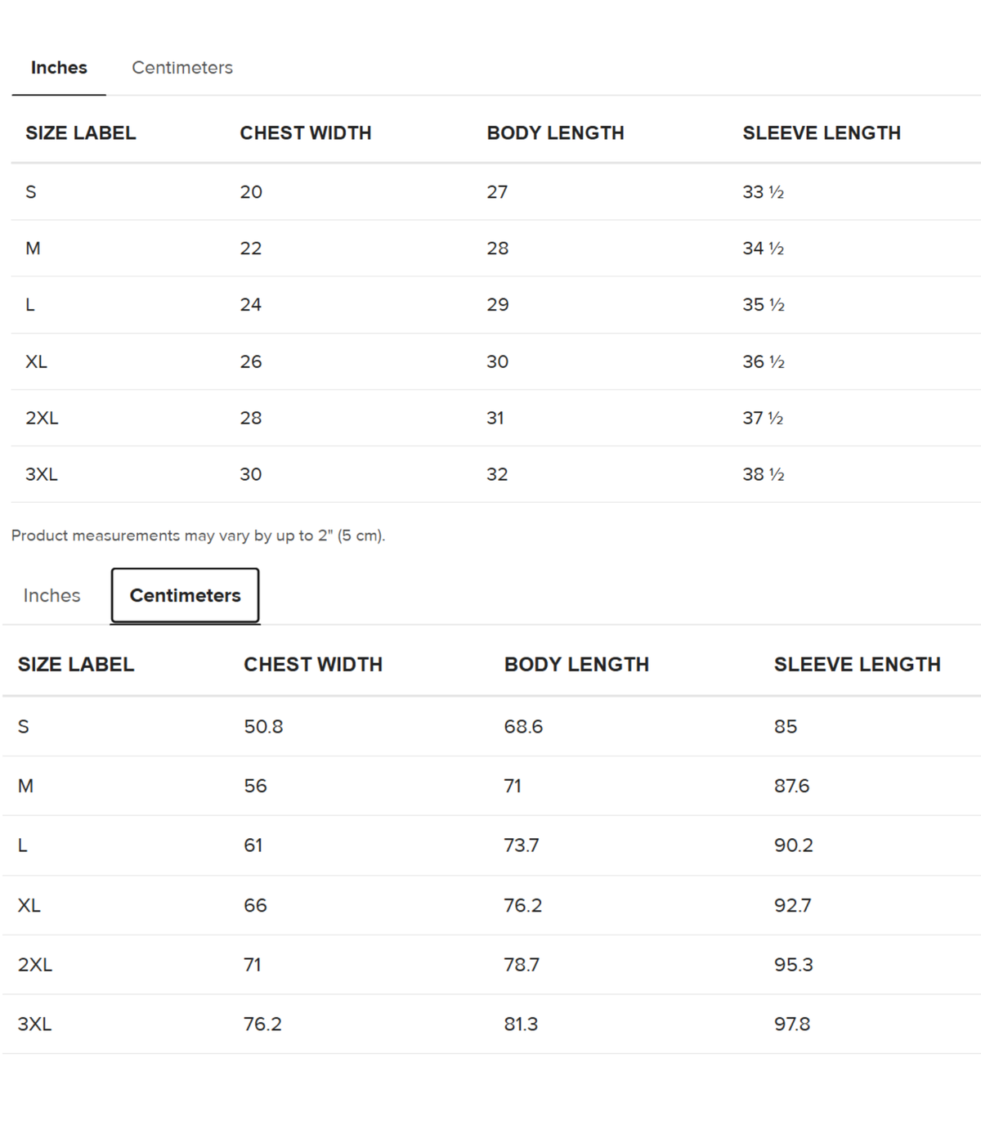Click chest width value 50.8
981x1121 pixels.
(263, 726)
